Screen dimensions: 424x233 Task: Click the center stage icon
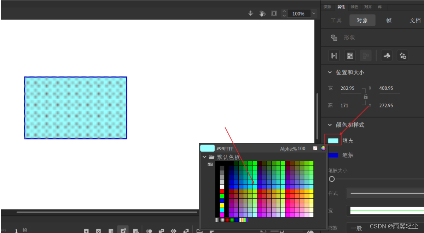click(x=251, y=13)
